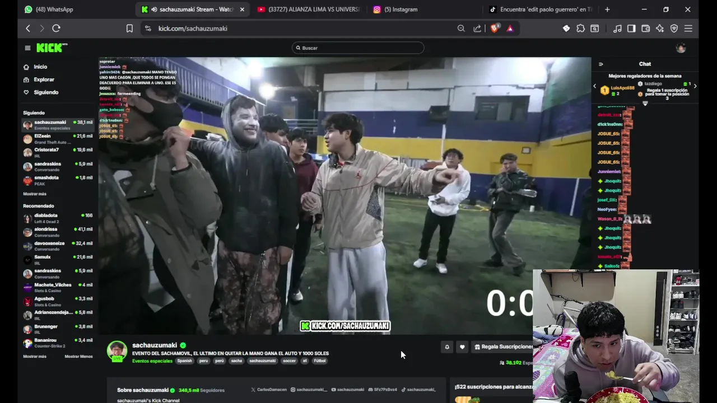Reload the page
717x403 pixels.
[x=56, y=29]
